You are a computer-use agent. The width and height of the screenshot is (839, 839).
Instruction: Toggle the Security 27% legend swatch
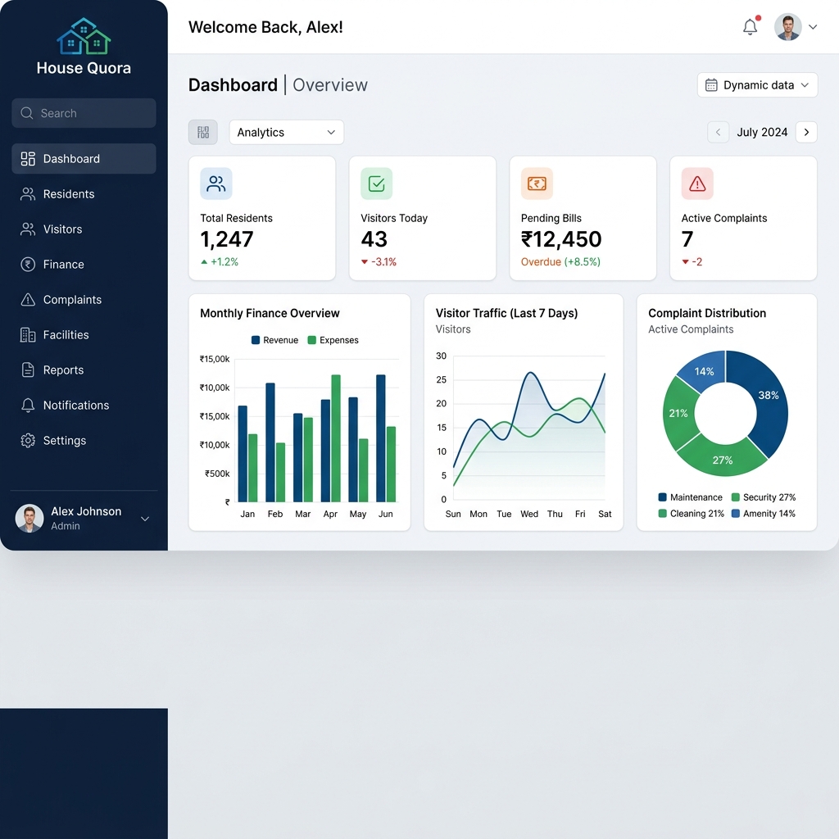736,497
